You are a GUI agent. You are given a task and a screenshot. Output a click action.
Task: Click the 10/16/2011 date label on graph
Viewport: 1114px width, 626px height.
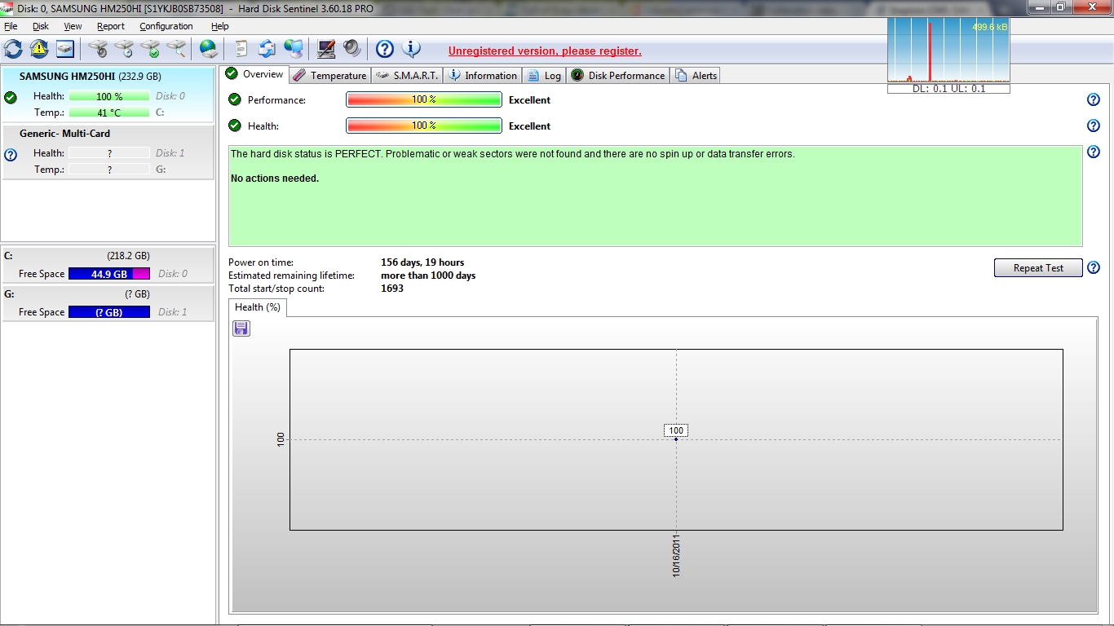(676, 556)
